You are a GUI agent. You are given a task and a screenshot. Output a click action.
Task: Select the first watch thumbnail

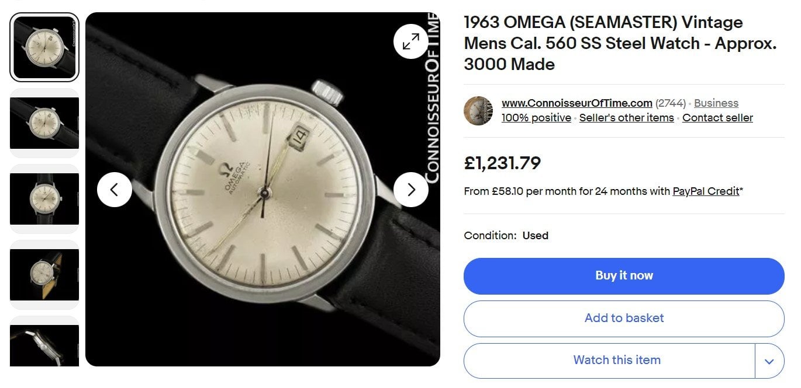point(44,47)
